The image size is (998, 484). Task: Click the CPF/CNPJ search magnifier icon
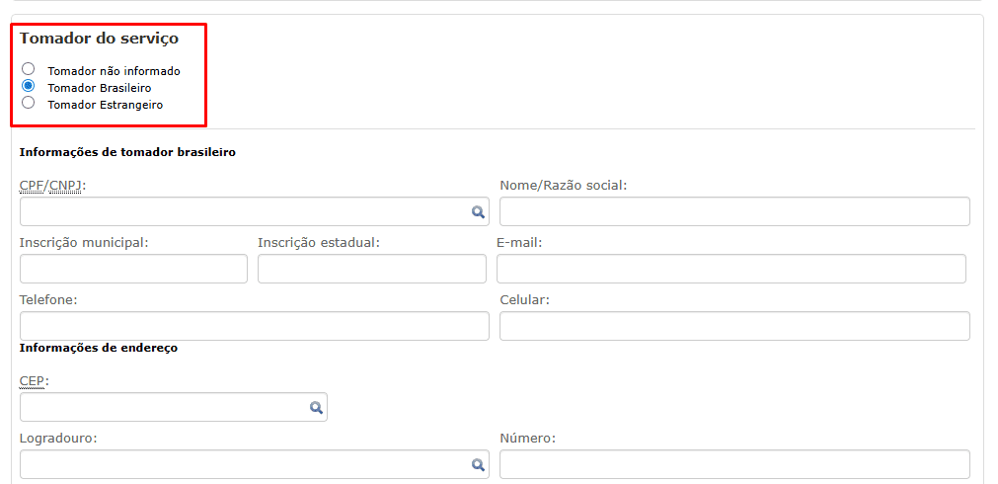478,211
